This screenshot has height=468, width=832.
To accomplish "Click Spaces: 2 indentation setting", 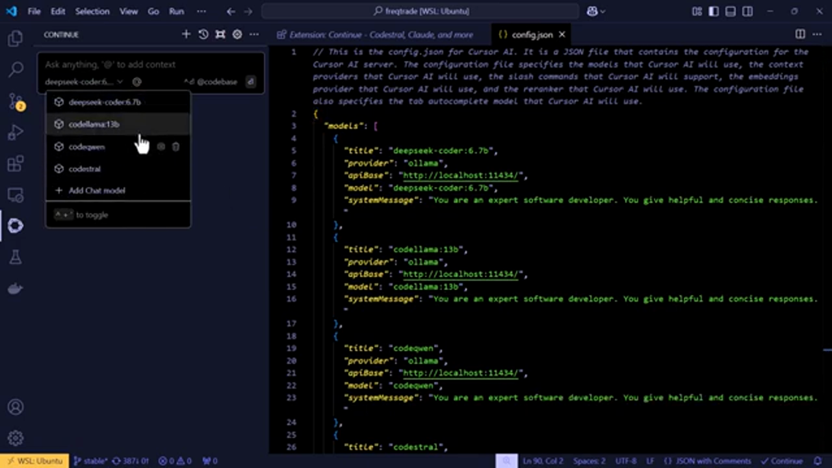I will pos(589,461).
